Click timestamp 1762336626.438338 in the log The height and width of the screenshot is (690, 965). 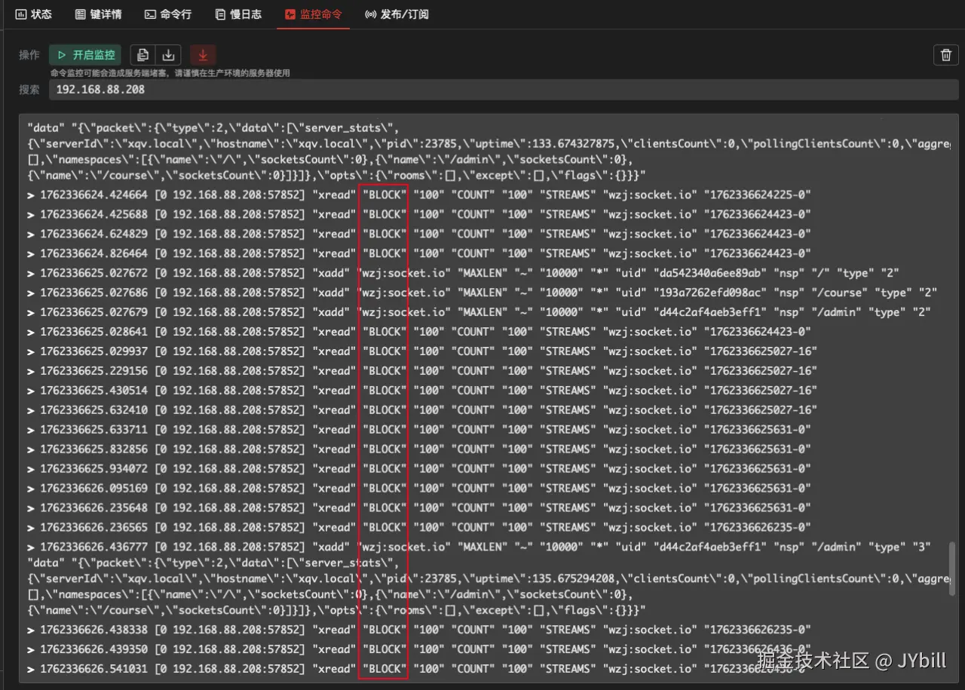96,630
